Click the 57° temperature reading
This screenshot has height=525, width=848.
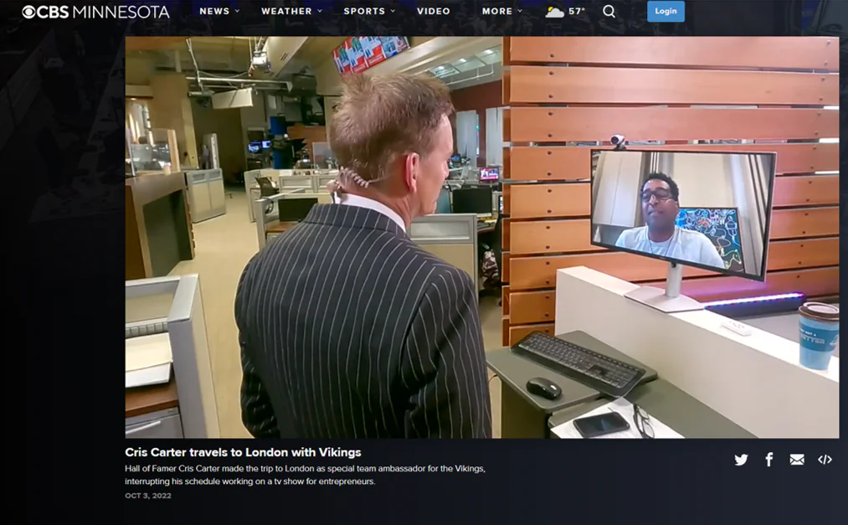tap(577, 12)
